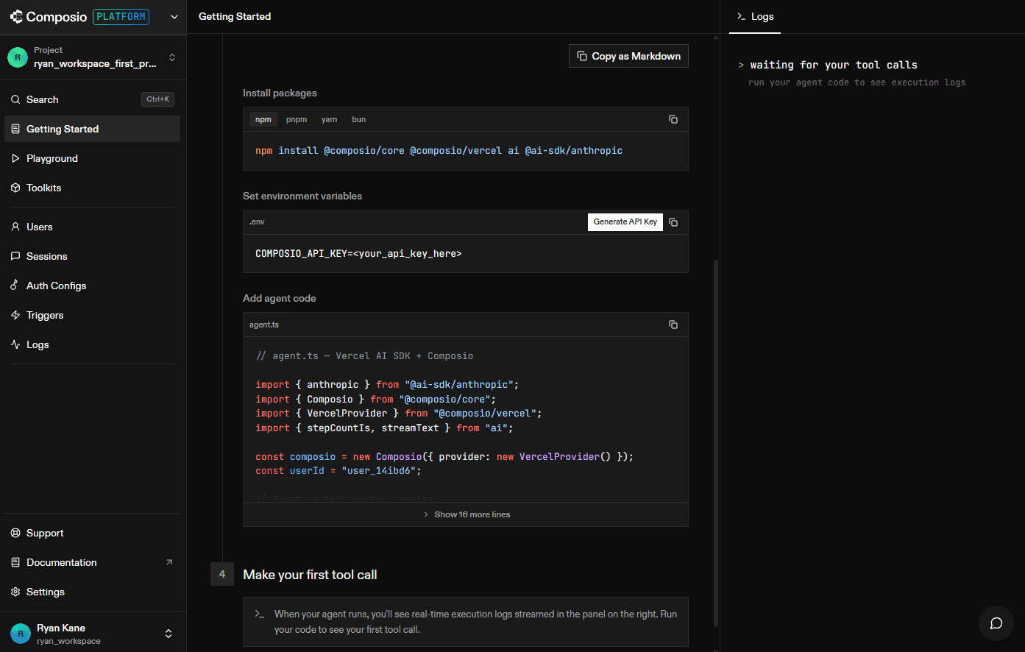
Task: Open Settings in the sidebar
Action: [x=93, y=592]
